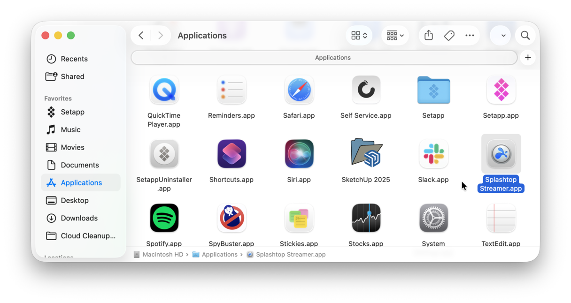Select the TextEdit.app icon
This screenshot has height=303, width=571.
(x=501, y=218)
